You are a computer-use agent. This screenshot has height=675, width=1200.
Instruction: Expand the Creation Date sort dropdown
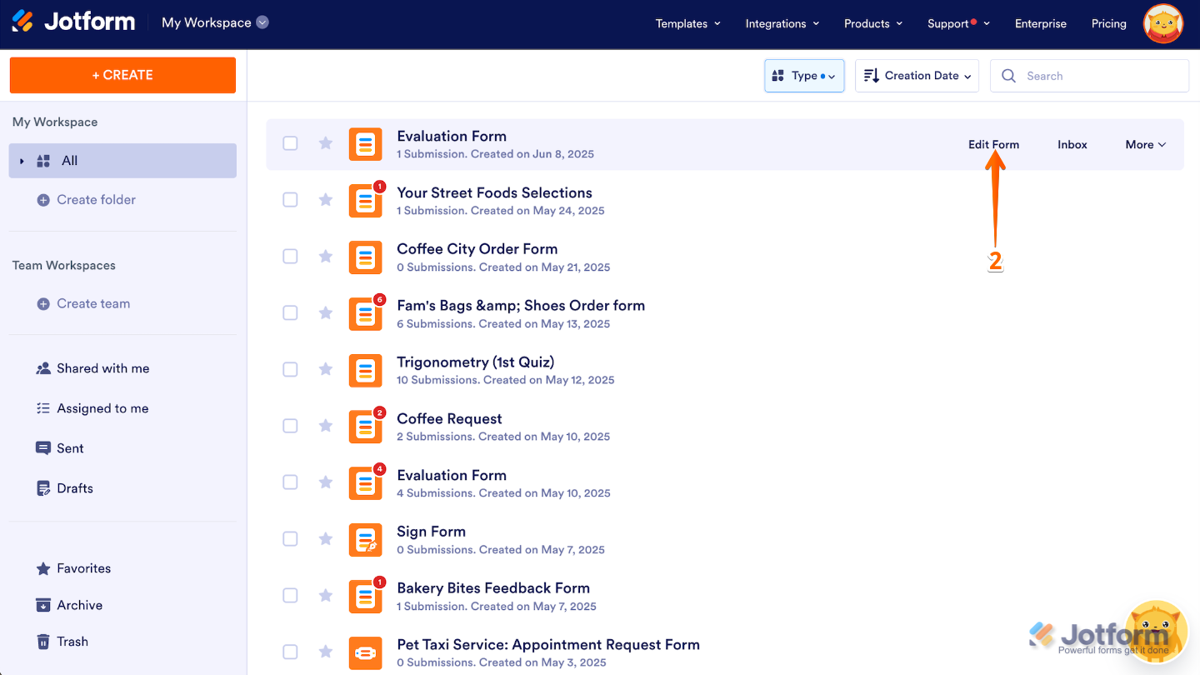click(x=917, y=75)
